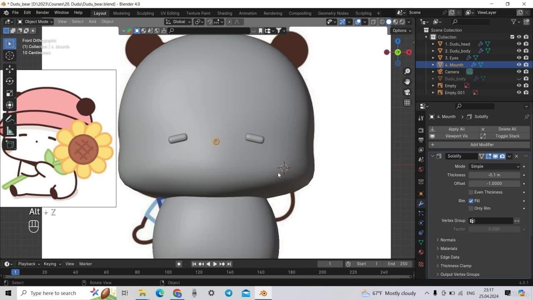Select the Cursor tool in toolbar
Screen dimensions: 533x300
[10, 56]
